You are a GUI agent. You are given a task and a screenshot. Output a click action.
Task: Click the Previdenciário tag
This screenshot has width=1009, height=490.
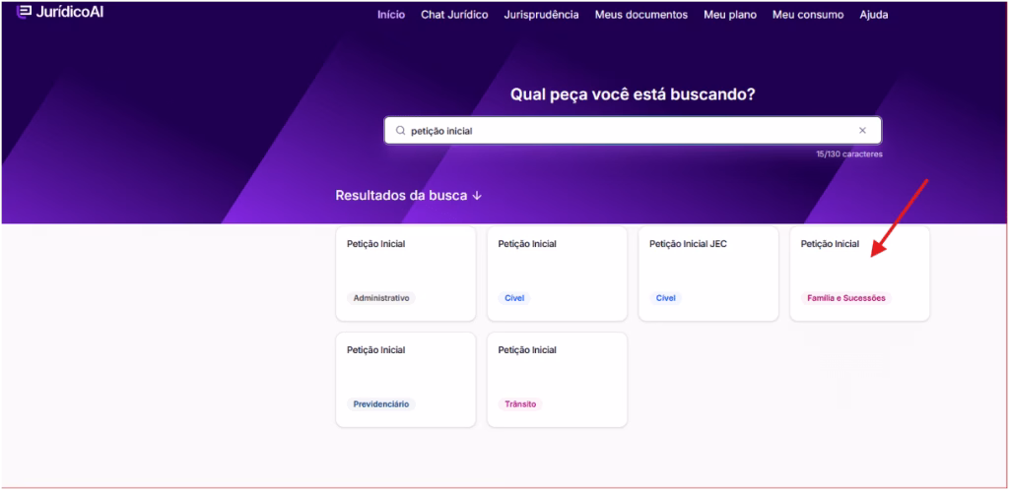click(381, 404)
